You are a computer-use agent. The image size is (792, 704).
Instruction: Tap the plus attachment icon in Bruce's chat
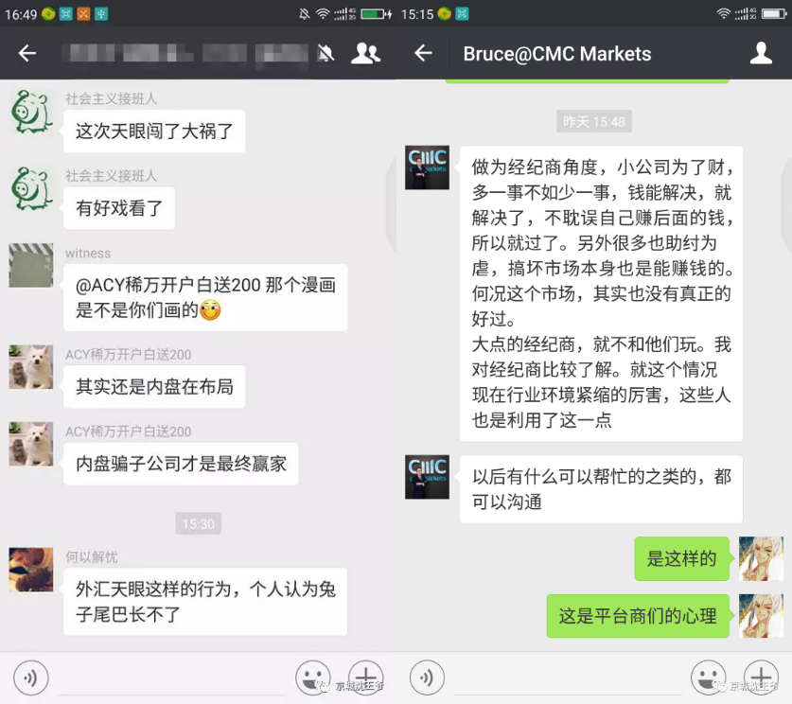coord(761,677)
